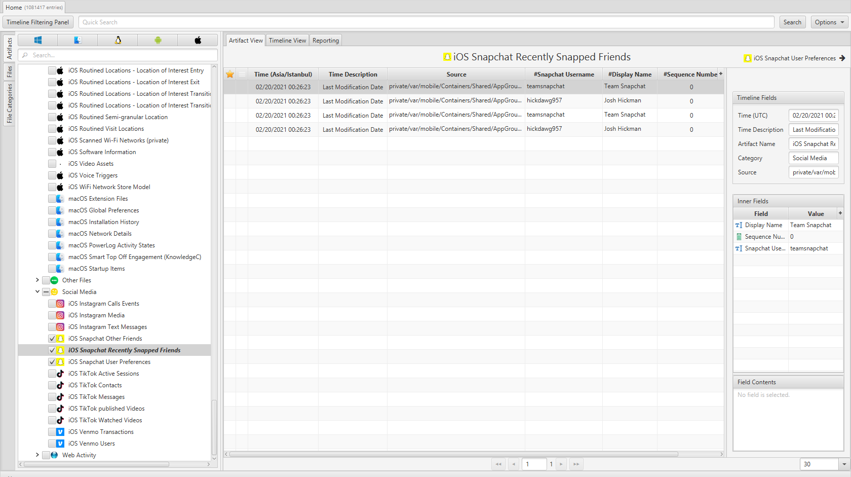Go to previous page of results
This screenshot has width=851, height=477.
[x=514, y=464]
